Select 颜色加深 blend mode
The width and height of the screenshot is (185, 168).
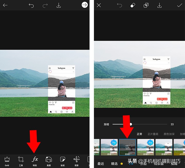(x=169, y=134)
